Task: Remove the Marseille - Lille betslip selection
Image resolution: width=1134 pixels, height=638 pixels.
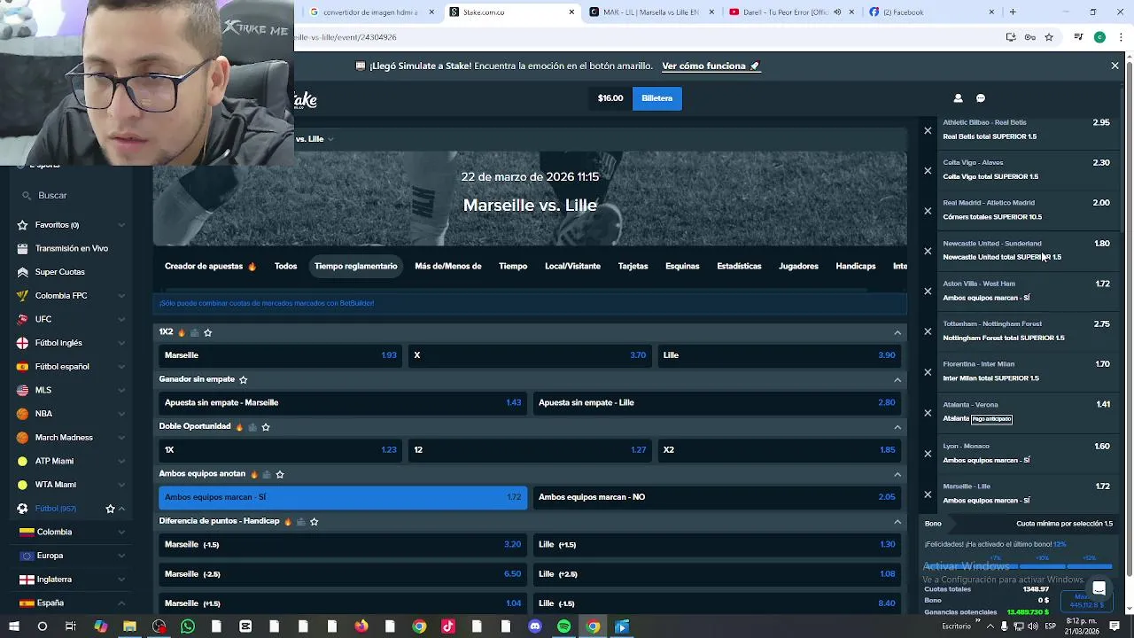Action: click(928, 494)
